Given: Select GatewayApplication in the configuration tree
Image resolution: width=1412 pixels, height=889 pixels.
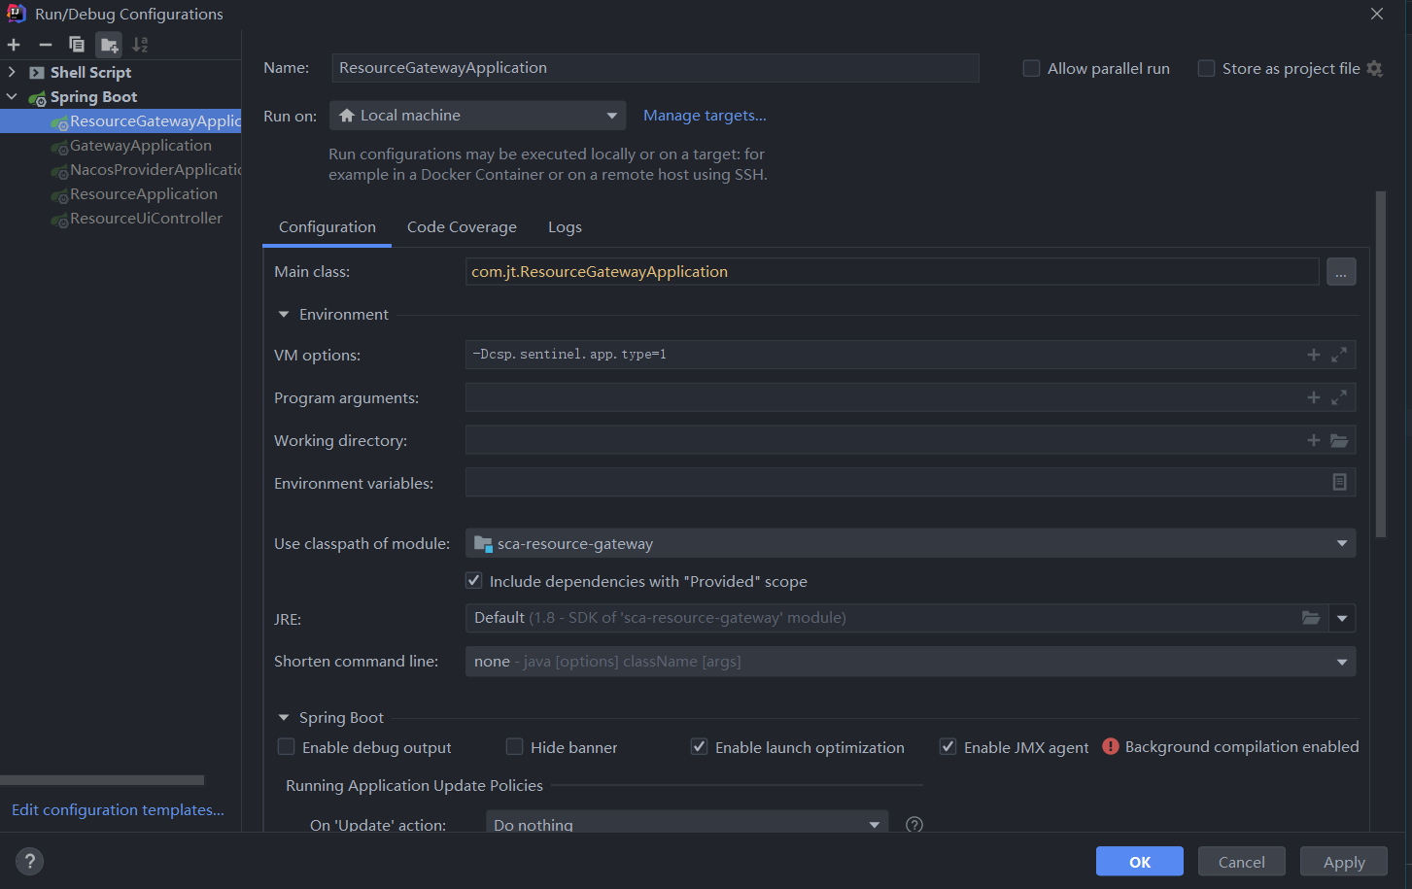Looking at the screenshot, I should pyautogui.click(x=140, y=146).
